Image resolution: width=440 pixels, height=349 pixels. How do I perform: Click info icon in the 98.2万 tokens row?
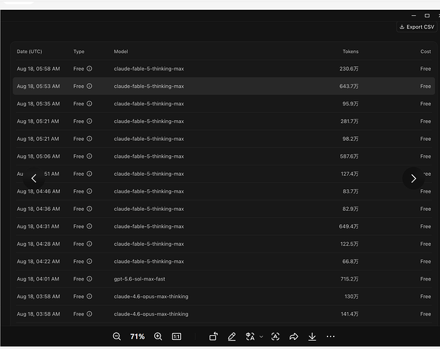click(89, 139)
